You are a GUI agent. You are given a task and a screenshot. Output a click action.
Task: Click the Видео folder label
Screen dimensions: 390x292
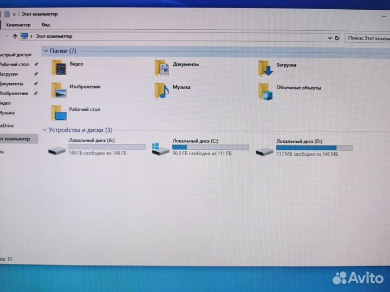click(x=76, y=64)
